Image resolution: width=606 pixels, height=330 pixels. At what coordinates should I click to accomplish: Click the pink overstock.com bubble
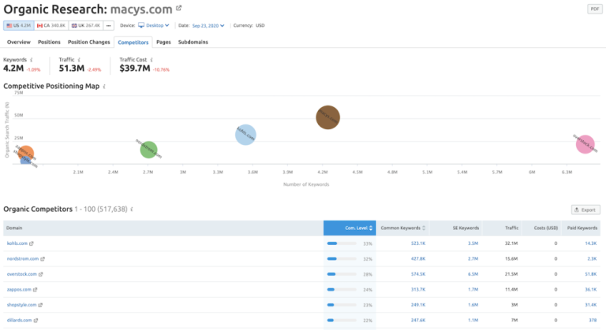(x=585, y=144)
